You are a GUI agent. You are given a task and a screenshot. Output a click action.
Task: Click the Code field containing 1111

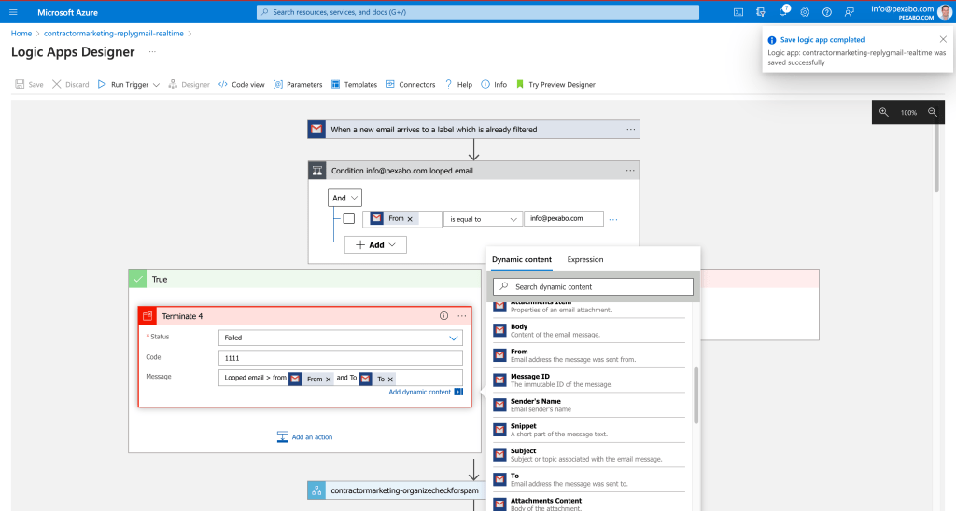pyautogui.click(x=340, y=357)
